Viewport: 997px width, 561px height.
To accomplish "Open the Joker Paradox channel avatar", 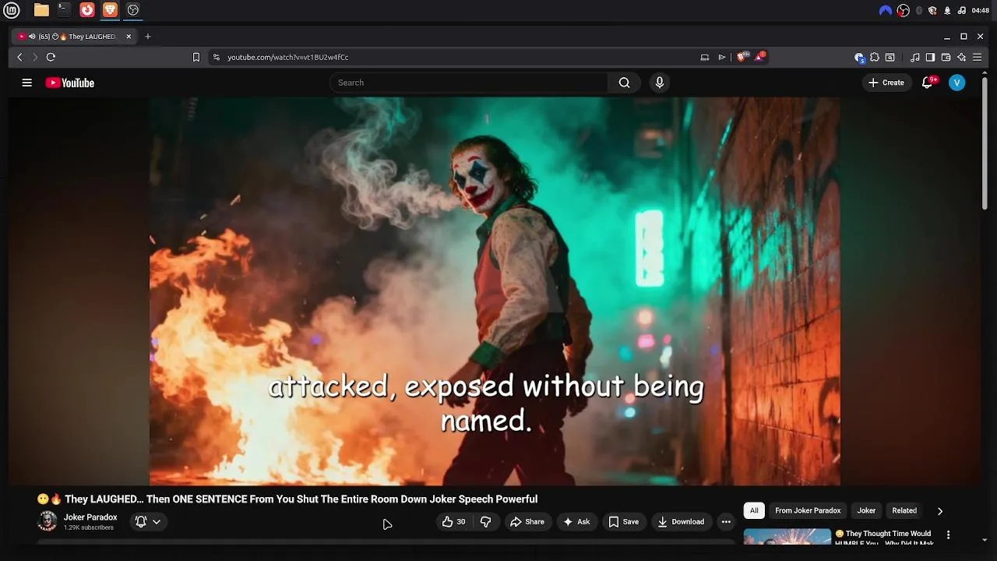I will tap(48, 521).
